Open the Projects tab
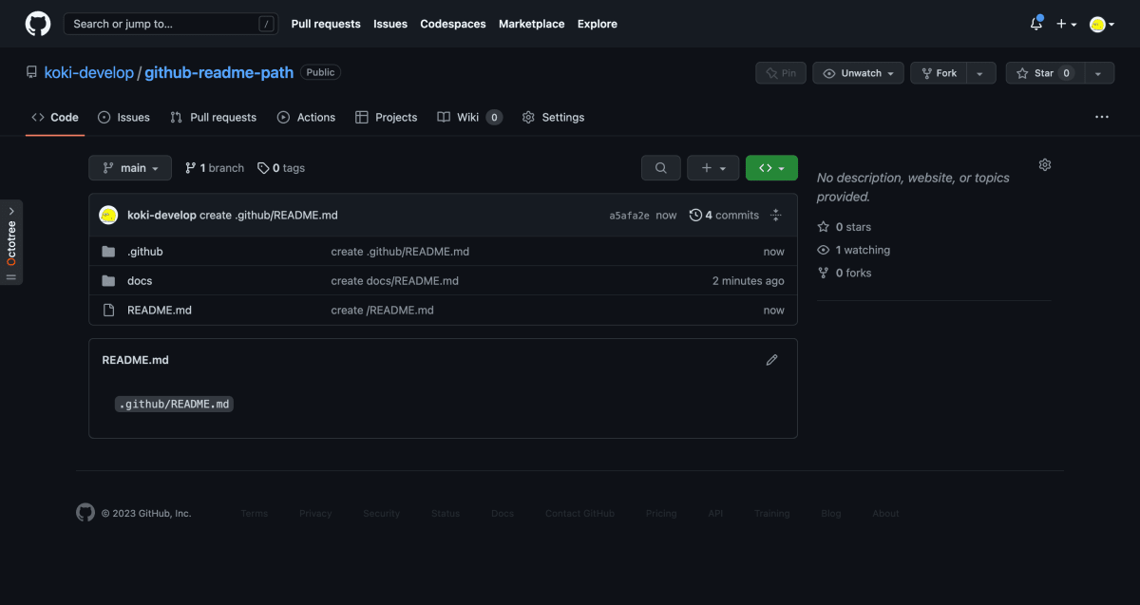Image resolution: width=1140 pixels, height=605 pixels. tap(386, 117)
